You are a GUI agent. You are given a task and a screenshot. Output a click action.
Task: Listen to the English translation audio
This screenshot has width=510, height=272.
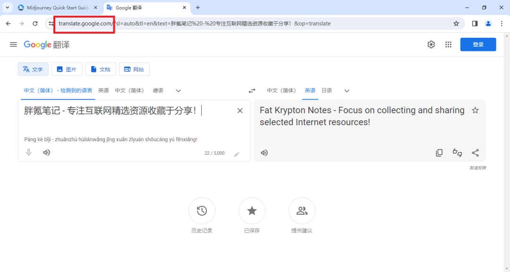tap(264, 153)
